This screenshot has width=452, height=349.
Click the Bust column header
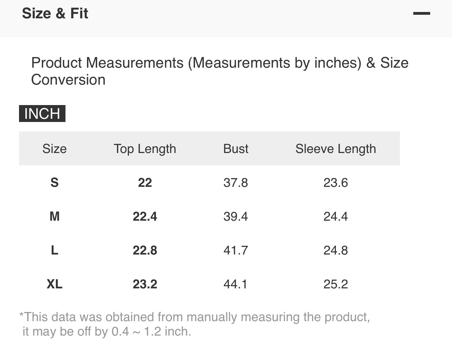(236, 149)
